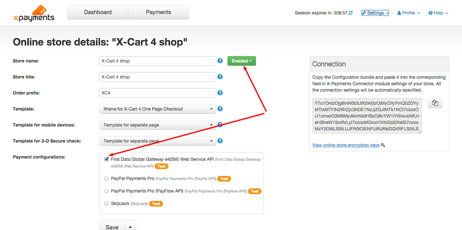The height and width of the screenshot is (230, 462).
Task: Open Template for mobile devices dropdown
Action: pyautogui.click(x=158, y=125)
